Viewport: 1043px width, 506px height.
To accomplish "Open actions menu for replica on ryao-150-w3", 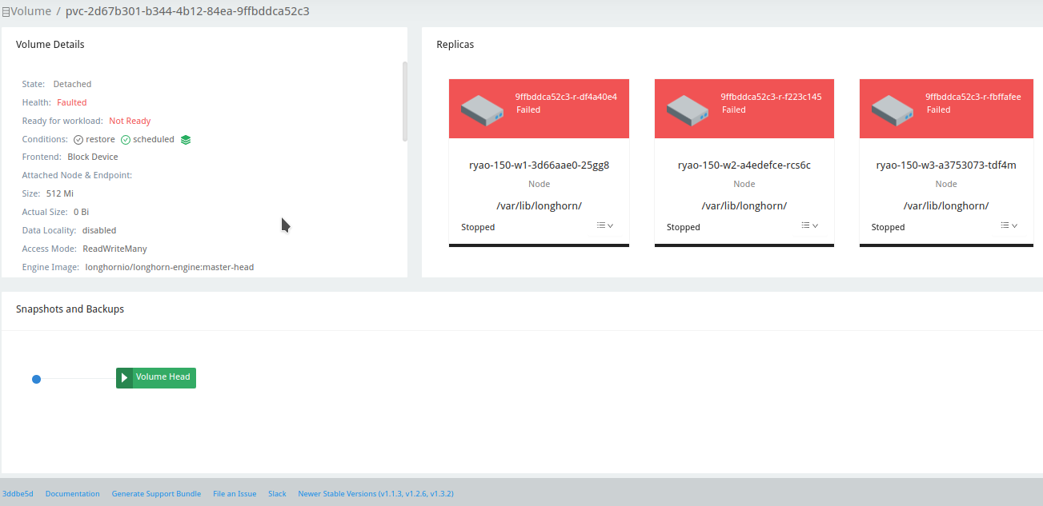I will pos(1009,226).
